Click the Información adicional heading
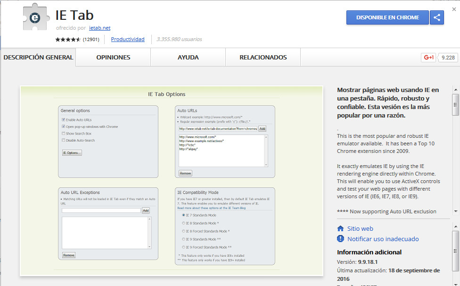Viewport: 460px width, 286px height. 369,252
